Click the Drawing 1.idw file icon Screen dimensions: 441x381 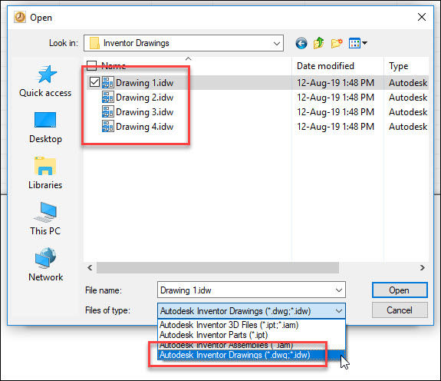(x=107, y=83)
